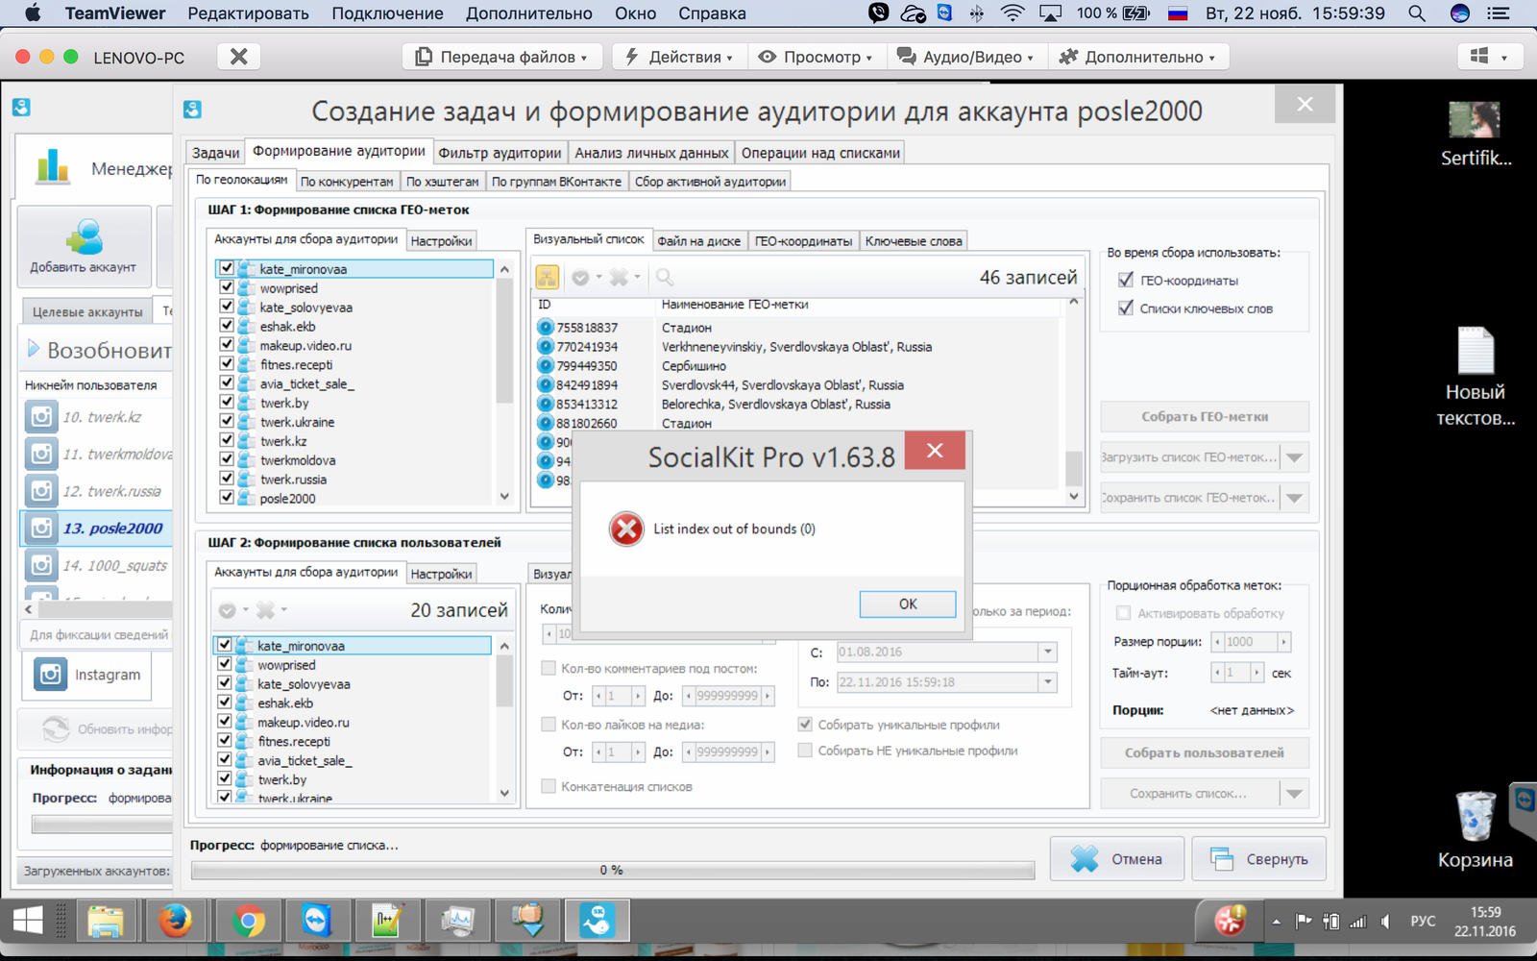The width and height of the screenshot is (1537, 961).
Task: Expand the Actions dropdown in the TeamViewer toolbar
Action: click(x=678, y=57)
